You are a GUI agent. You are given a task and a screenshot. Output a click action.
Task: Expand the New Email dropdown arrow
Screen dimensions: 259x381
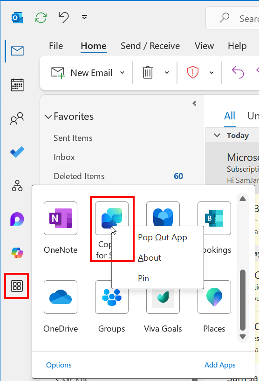[122, 73]
